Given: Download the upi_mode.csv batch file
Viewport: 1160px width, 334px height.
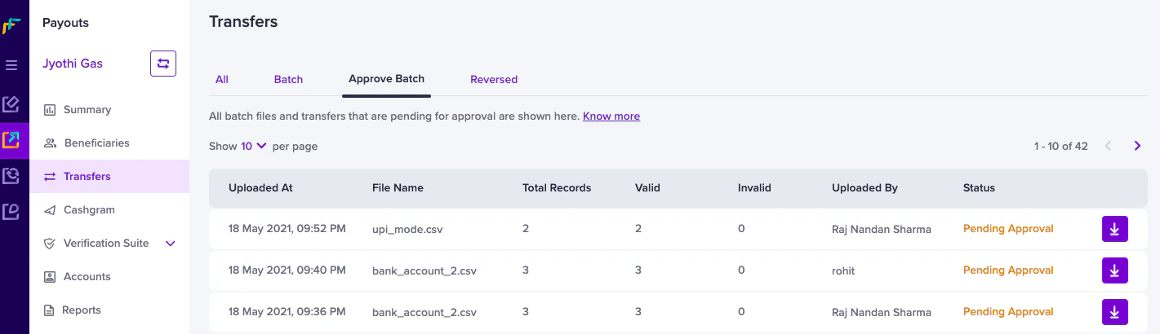Looking at the screenshot, I should tap(1114, 229).
